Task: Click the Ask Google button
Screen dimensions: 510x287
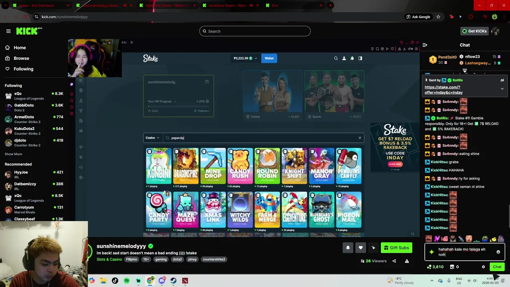Action: tap(418, 17)
